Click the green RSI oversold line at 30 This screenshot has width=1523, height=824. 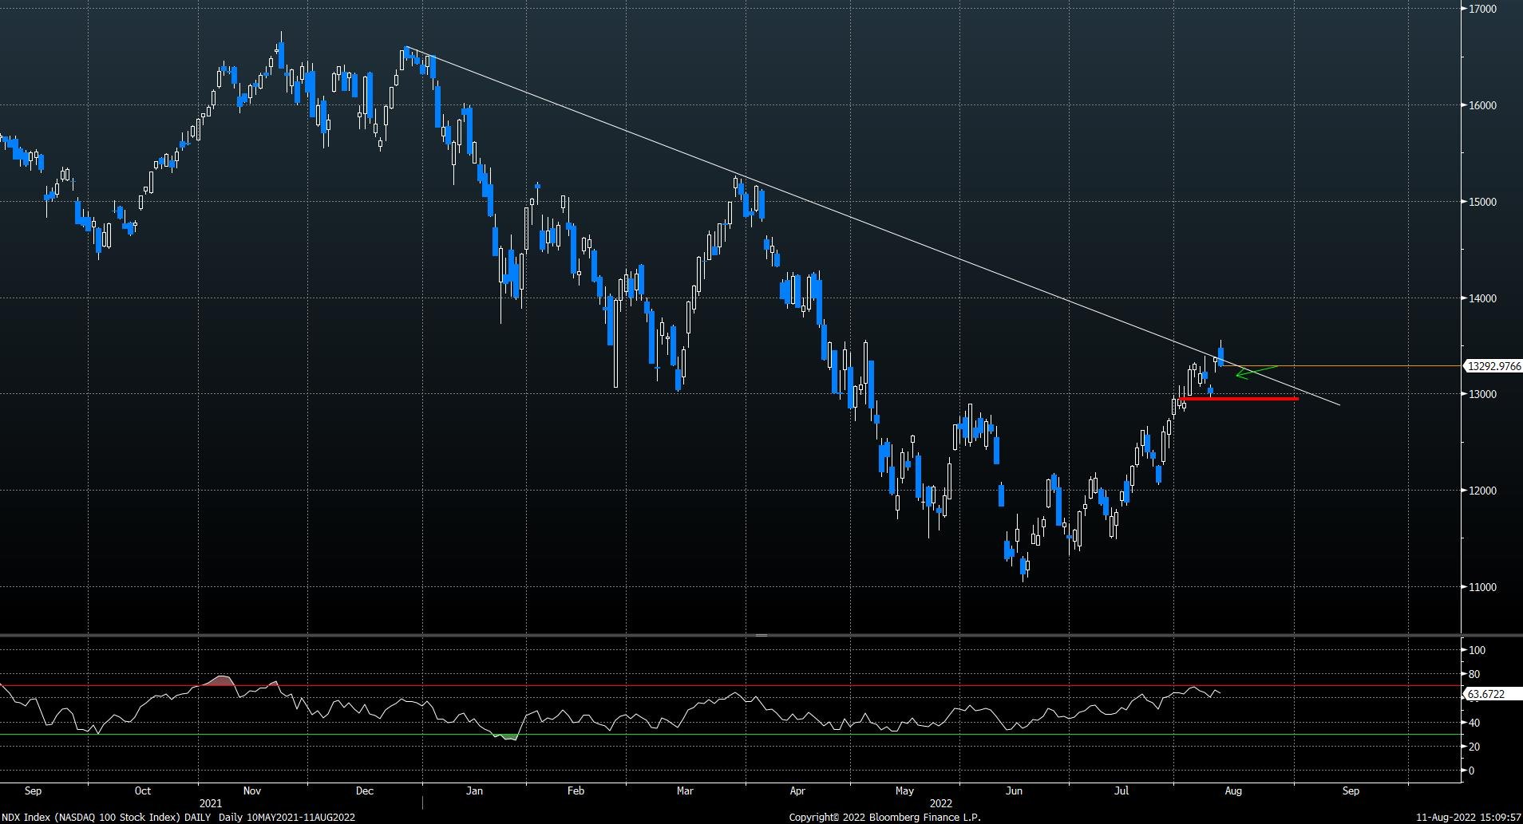[x=730, y=735]
